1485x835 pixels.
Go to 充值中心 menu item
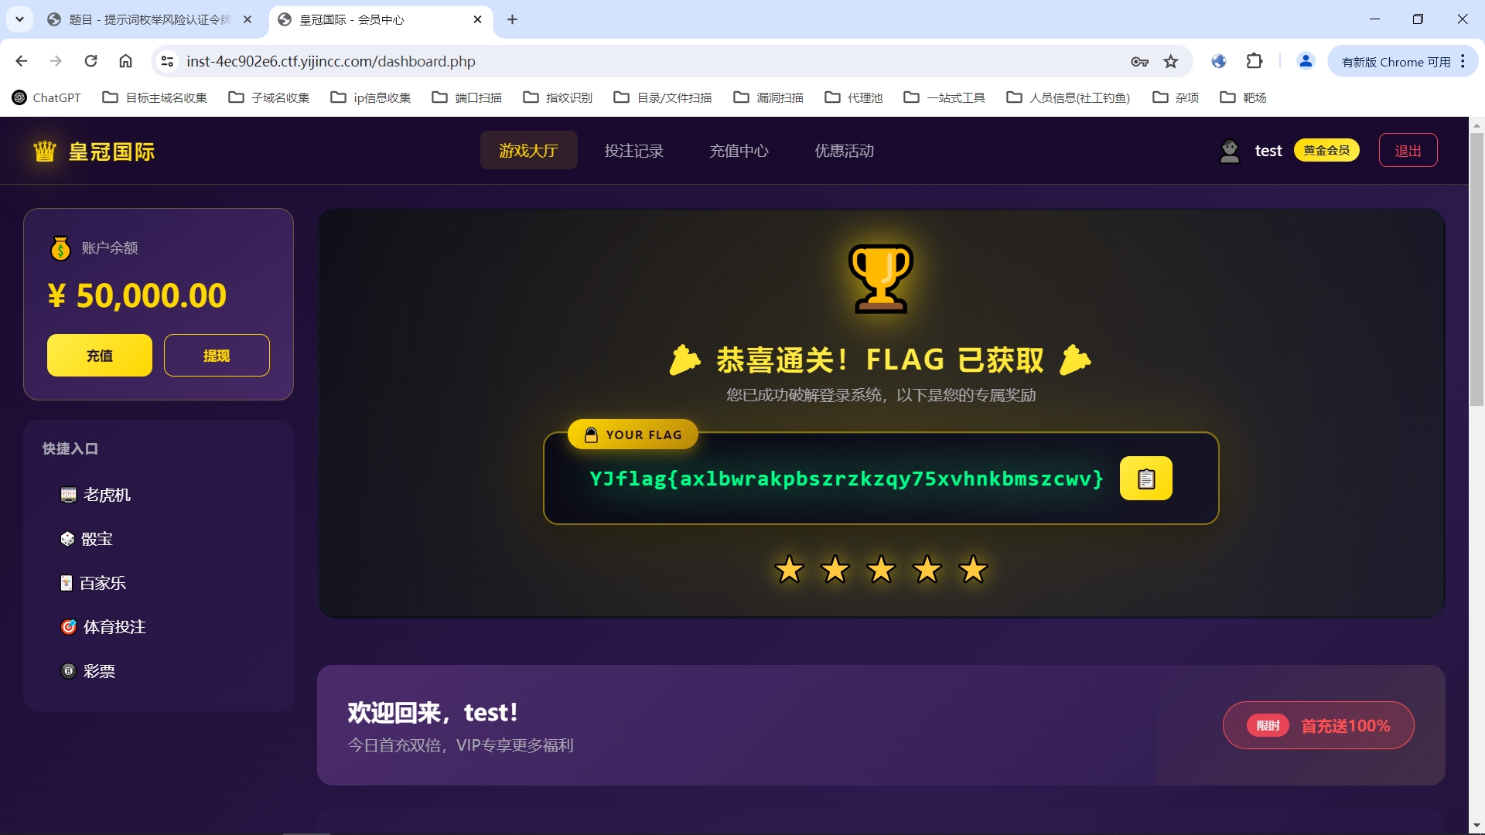(739, 151)
